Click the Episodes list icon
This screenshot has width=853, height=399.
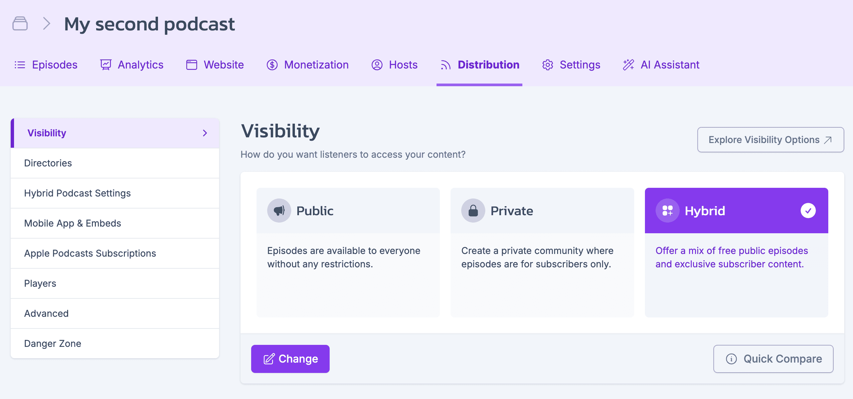click(x=20, y=65)
